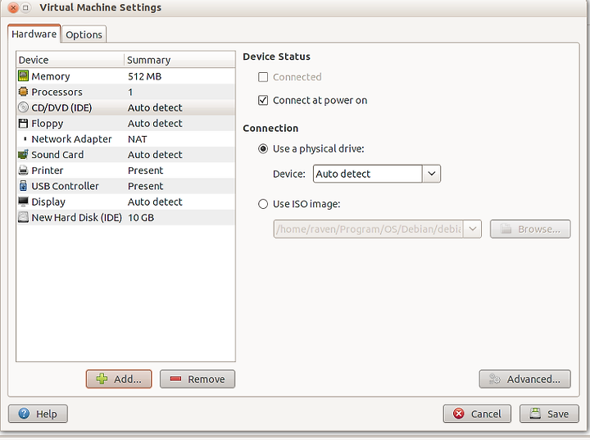Click the CD/DVD disc icon
The image size is (590, 440).
pos(23,107)
